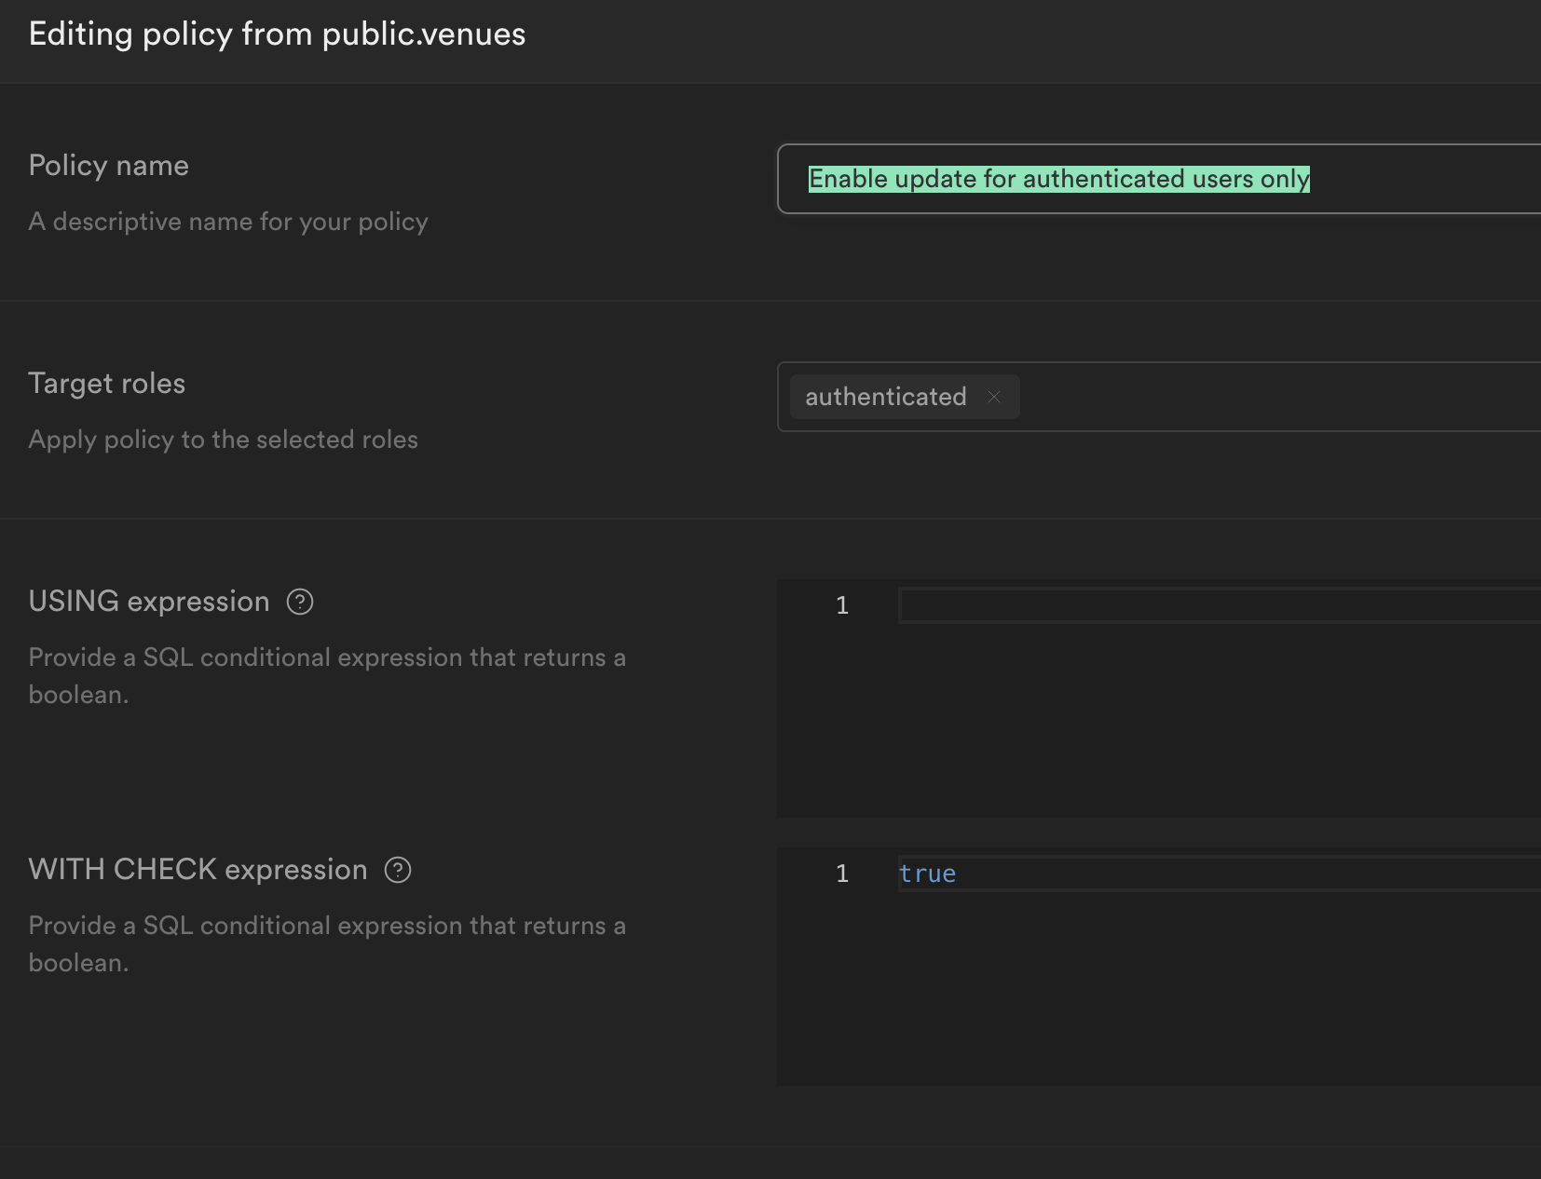The image size is (1541, 1179).
Task: Click "Apply policy to the selected roles" text
Action: (224, 440)
